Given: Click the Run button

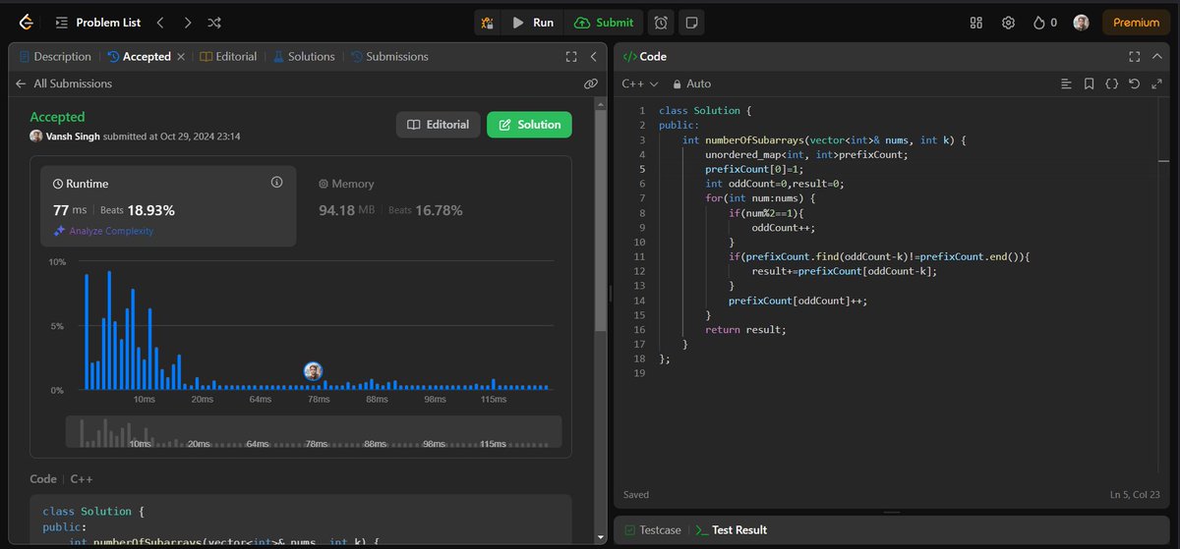Looking at the screenshot, I should click(532, 22).
